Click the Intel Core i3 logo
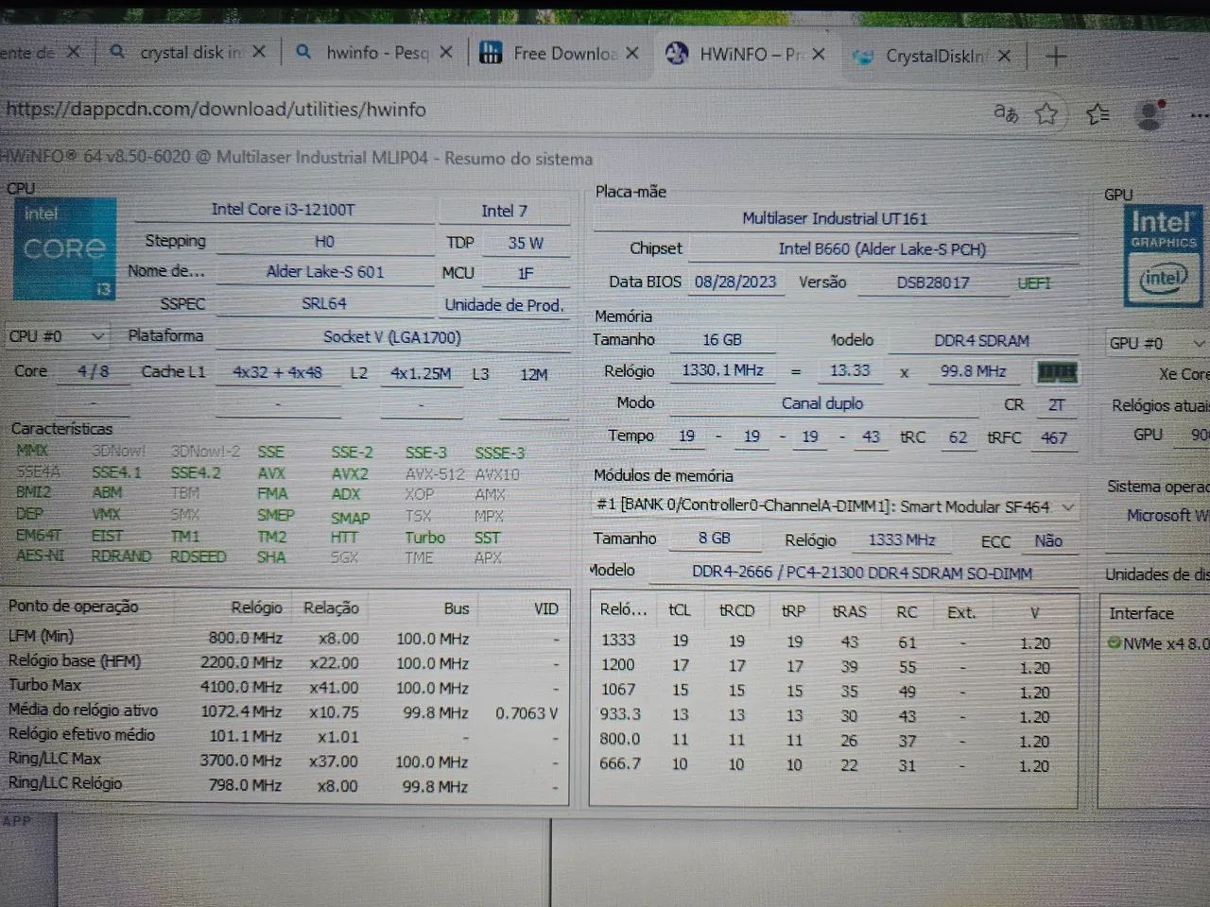The width and height of the screenshot is (1210, 907). pyautogui.click(x=65, y=248)
